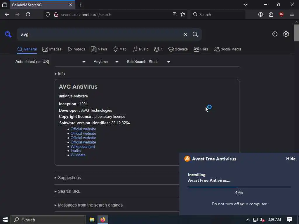Open the SearXNG about info icon

tap(275, 34)
